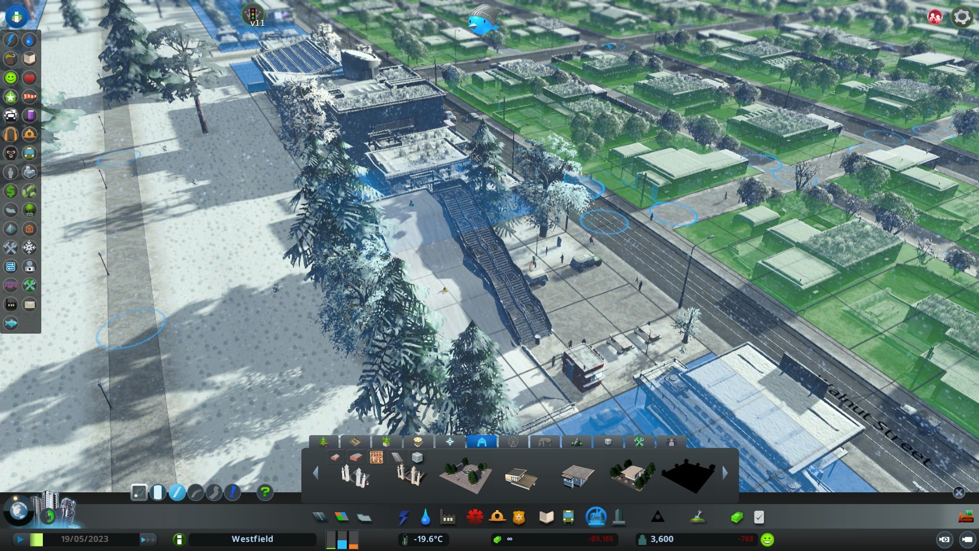Select the plaza with trees park thumbnail
This screenshot has width=979, height=551.
coord(465,474)
